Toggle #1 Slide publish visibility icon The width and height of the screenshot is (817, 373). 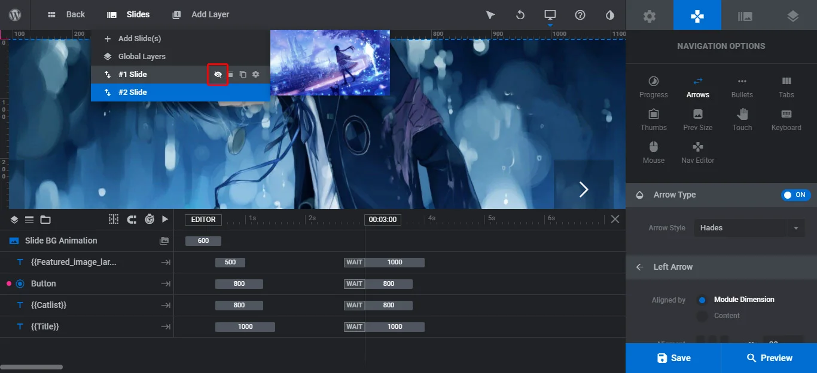pos(218,75)
